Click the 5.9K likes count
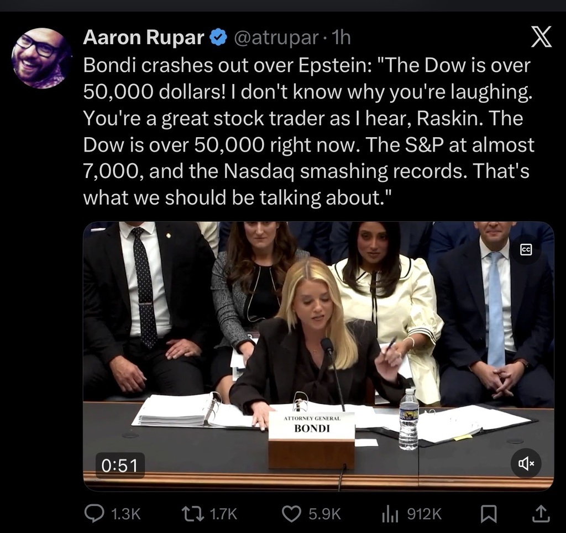The height and width of the screenshot is (533, 566). tap(324, 514)
